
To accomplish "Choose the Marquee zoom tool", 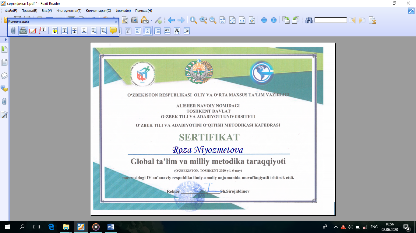I will point(203,20).
